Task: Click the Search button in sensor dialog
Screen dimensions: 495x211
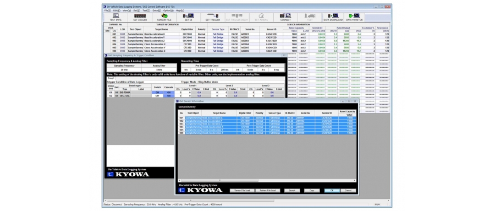Action: 291,191
